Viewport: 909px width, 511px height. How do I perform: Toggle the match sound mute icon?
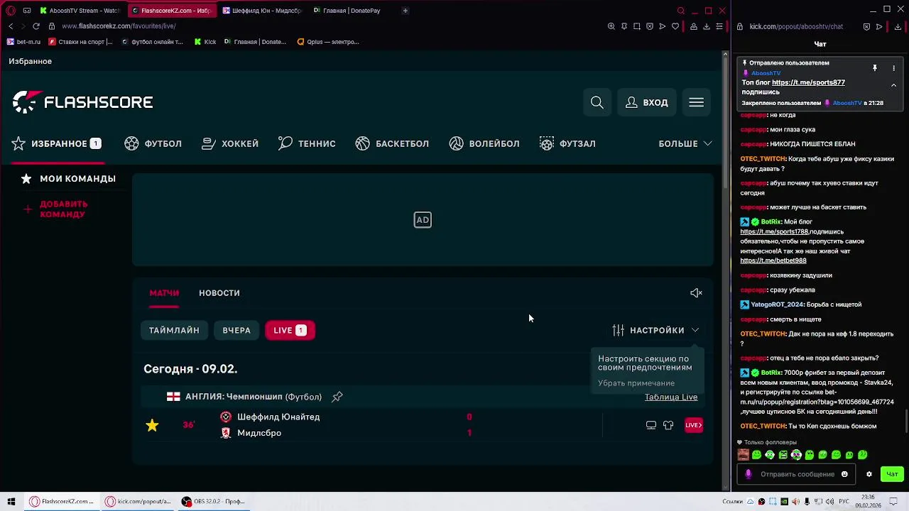click(x=696, y=293)
